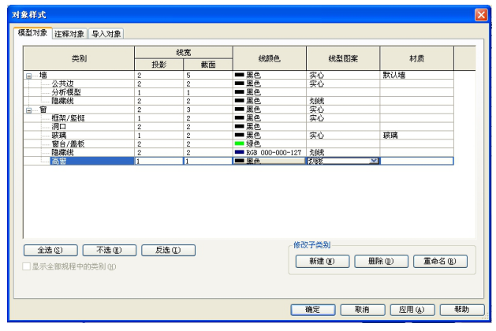Screen dimensions: 496x331
Task: Toggle 显示全部规程中的类别 checkbox
Action: pos(28,266)
